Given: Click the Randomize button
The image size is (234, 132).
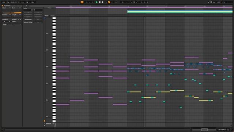Looking at the screenshot, I should [28, 19].
